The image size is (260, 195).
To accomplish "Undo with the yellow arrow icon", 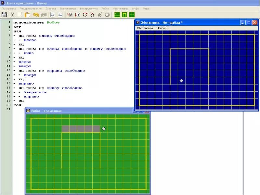I will 36,15.
